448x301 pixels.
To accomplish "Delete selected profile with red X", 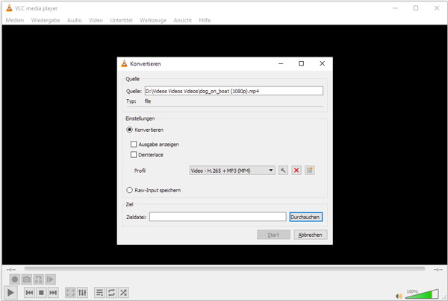I will click(296, 171).
